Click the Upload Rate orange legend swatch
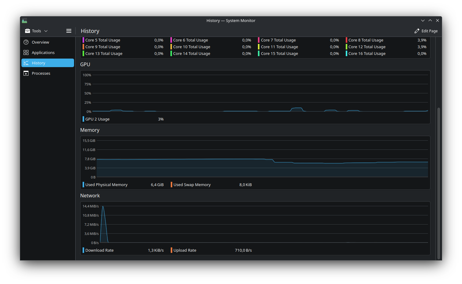This screenshot has height=284, width=462. 171,250
